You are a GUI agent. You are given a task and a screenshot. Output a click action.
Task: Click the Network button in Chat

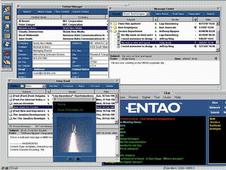pos(215,107)
